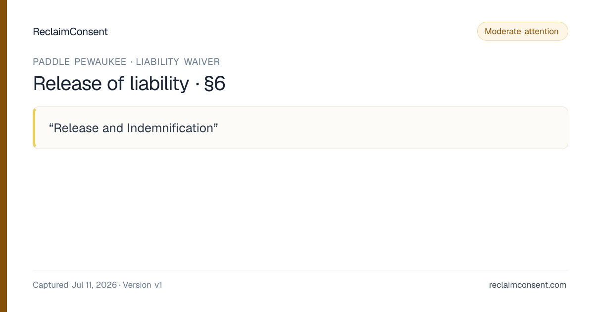Click the Version label in the footer
Screen dimensions: 594x312
point(137,285)
